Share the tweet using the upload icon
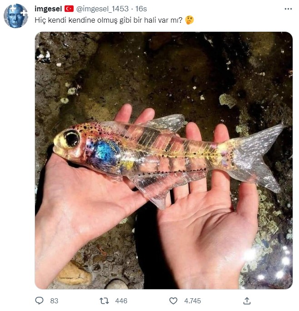 (247, 301)
